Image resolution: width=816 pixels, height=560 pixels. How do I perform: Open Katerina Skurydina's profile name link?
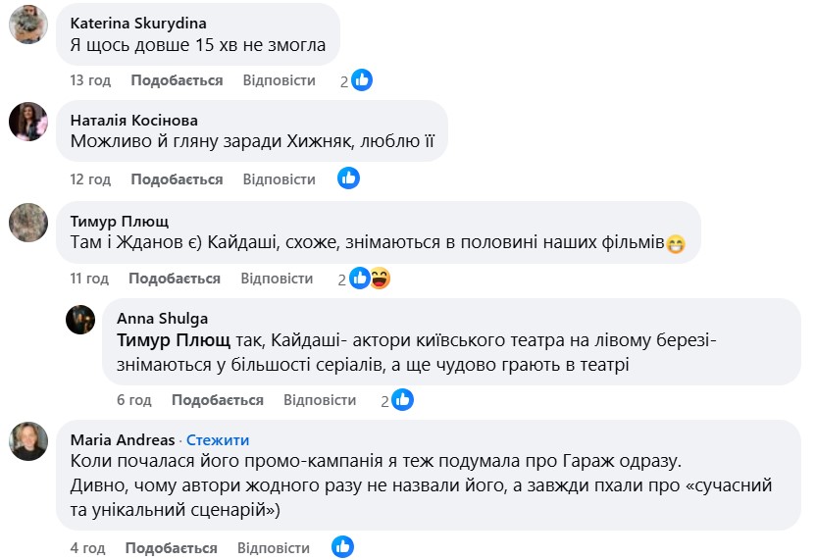point(138,23)
